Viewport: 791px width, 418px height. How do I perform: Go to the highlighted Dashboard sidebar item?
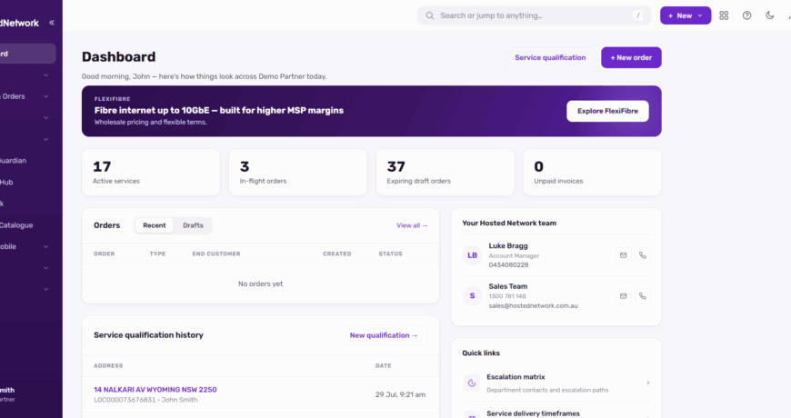click(28, 54)
